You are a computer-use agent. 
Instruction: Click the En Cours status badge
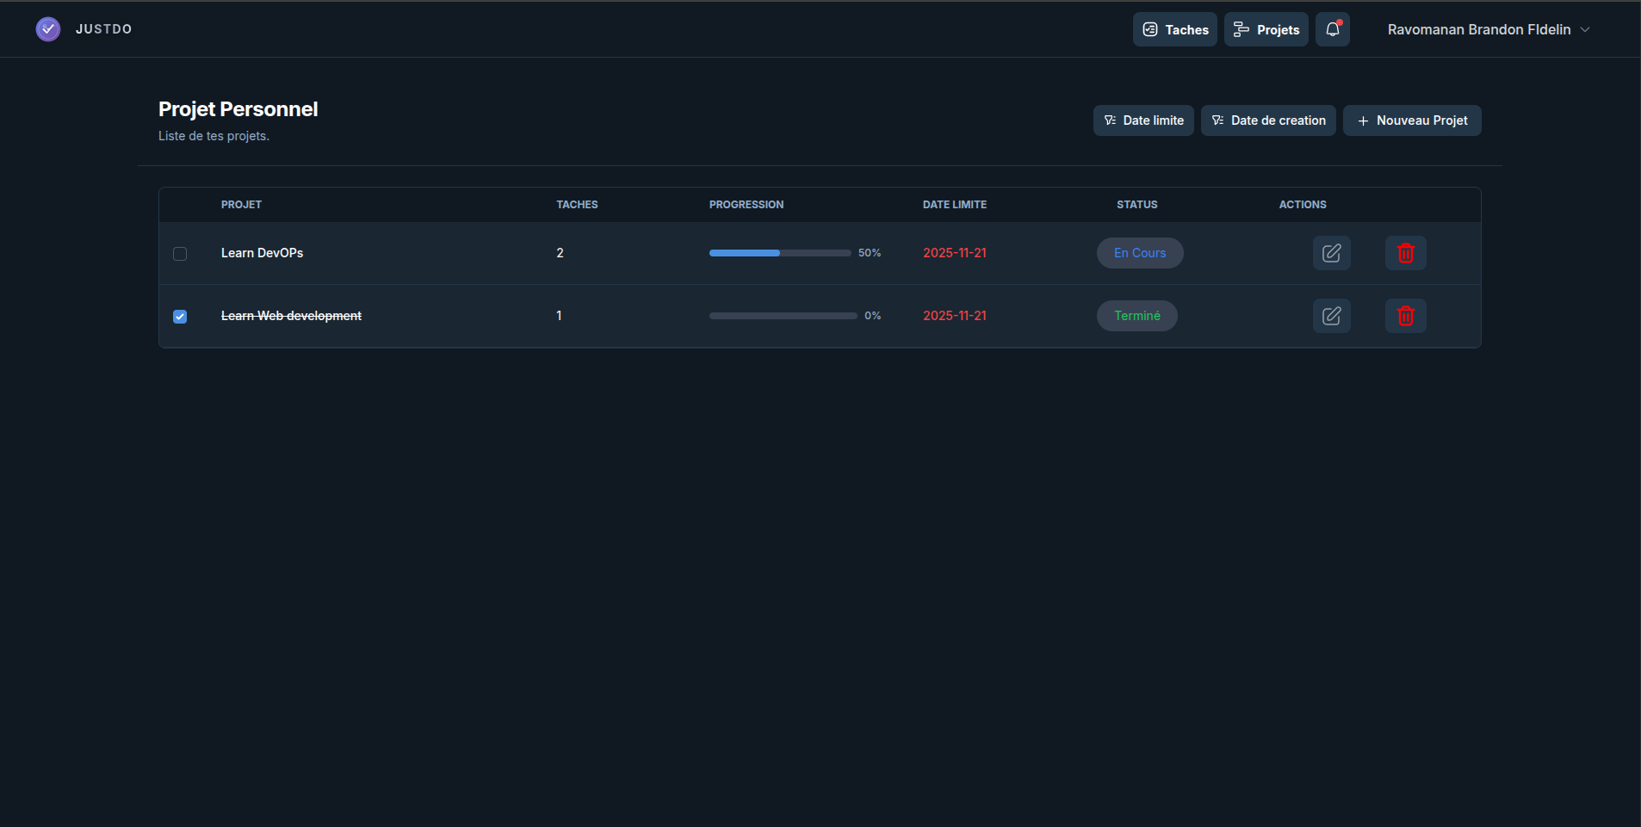[1139, 253]
